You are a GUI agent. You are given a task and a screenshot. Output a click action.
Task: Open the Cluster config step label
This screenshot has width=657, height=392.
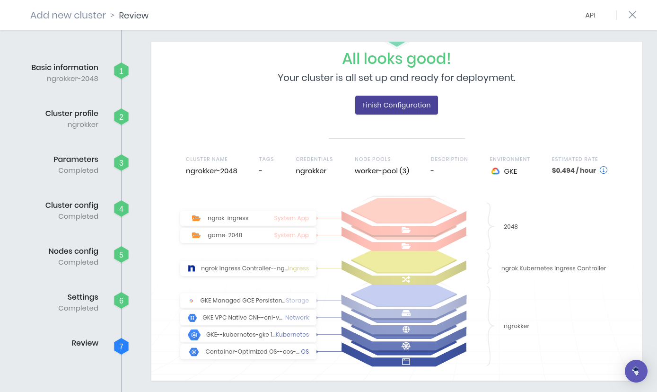click(x=72, y=205)
